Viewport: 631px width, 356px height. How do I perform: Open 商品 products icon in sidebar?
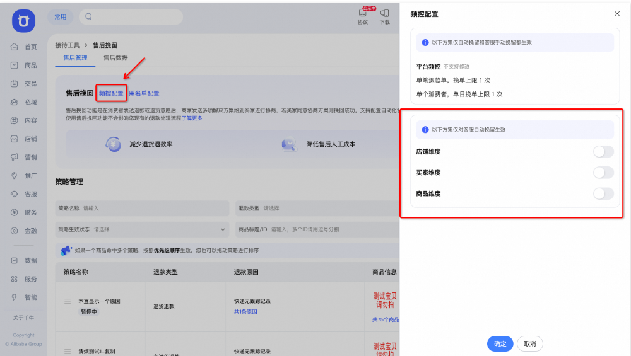(15, 65)
